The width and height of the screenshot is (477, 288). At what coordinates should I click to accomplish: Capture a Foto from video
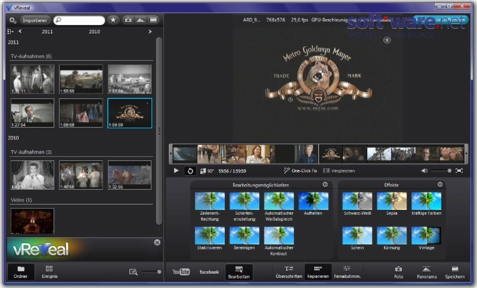click(398, 272)
